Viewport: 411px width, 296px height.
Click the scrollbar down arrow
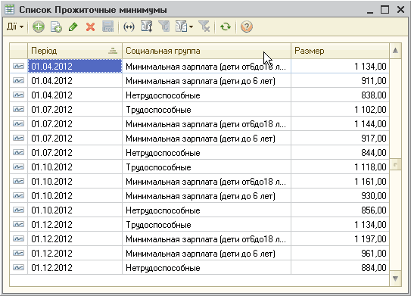pyautogui.click(x=395, y=278)
